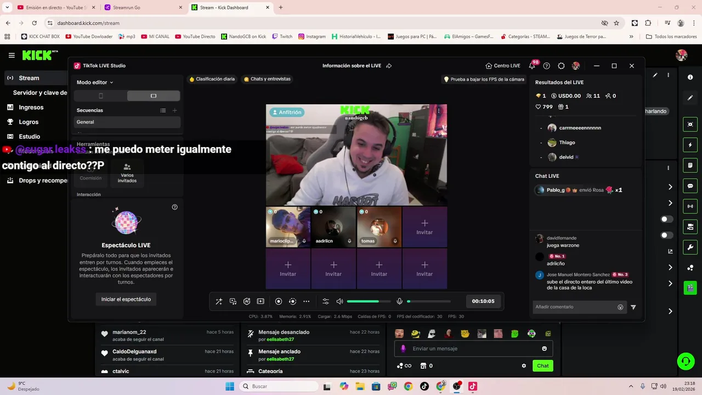Click the Kick Enviar un mensaje field
The image size is (702, 395).
[473, 348]
